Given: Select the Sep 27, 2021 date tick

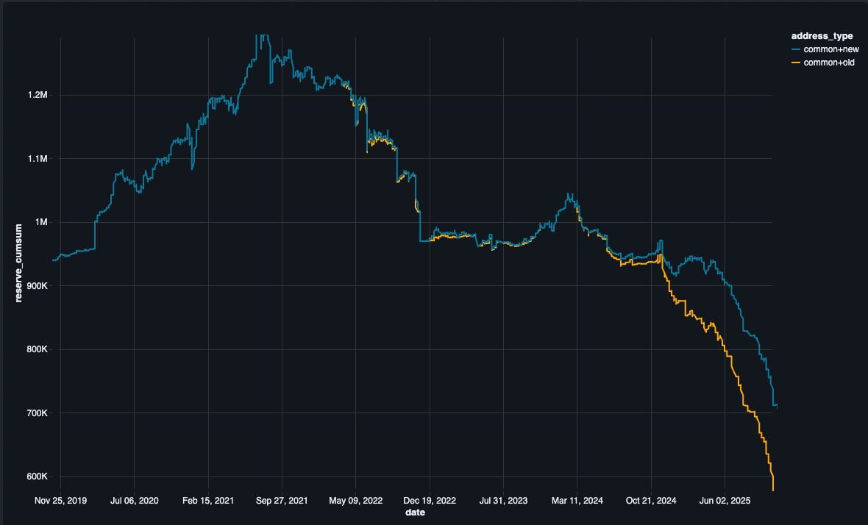Looking at the screenshot, I should click(282, 501).
